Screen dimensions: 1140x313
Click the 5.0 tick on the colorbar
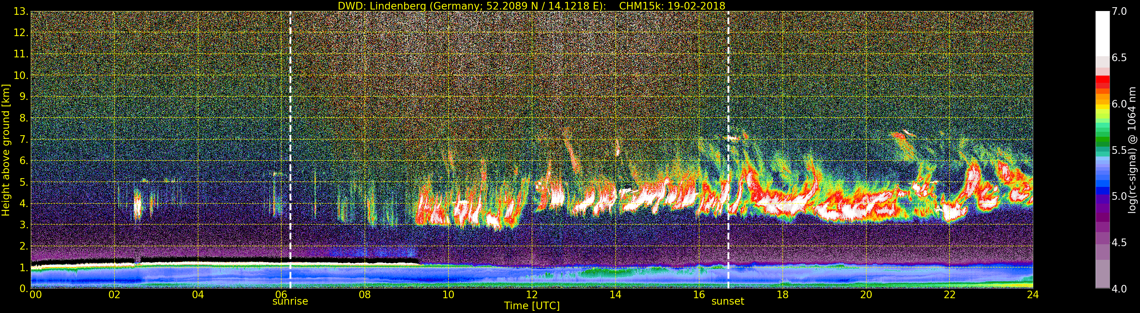click(1119, 196)
